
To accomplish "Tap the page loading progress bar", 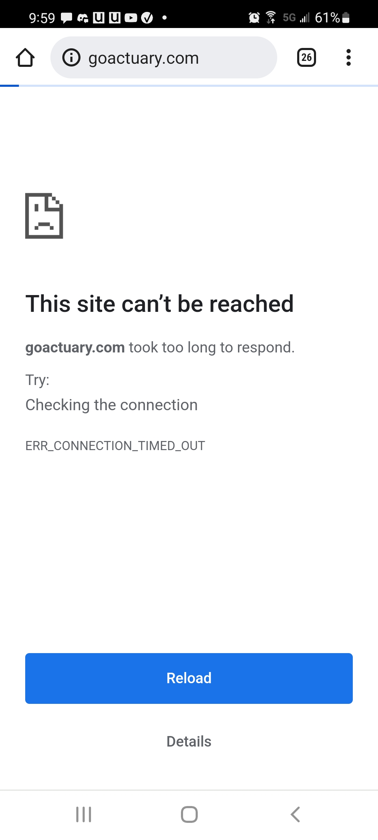I will 189,86.
